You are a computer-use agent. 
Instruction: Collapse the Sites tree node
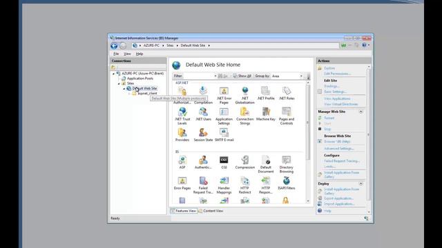[x=119, y=84]
